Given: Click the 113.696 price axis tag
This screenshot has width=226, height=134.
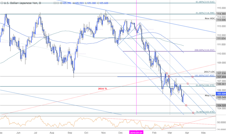Looking at the screenshot, I should (x=221, y=20).
